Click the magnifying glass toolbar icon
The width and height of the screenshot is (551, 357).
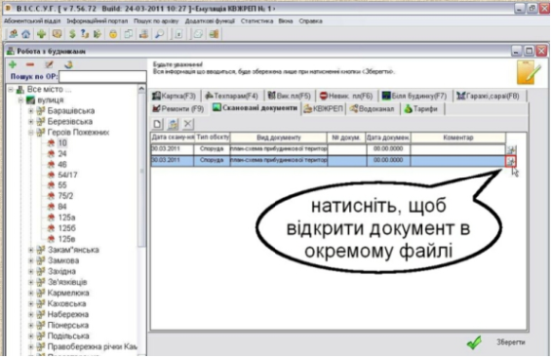point(160,34)
